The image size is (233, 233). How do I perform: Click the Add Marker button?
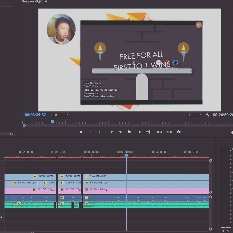(x=81, y=132)
